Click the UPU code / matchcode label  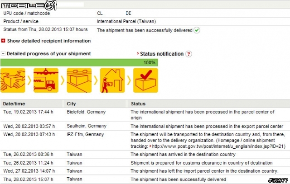pos(26,13)
